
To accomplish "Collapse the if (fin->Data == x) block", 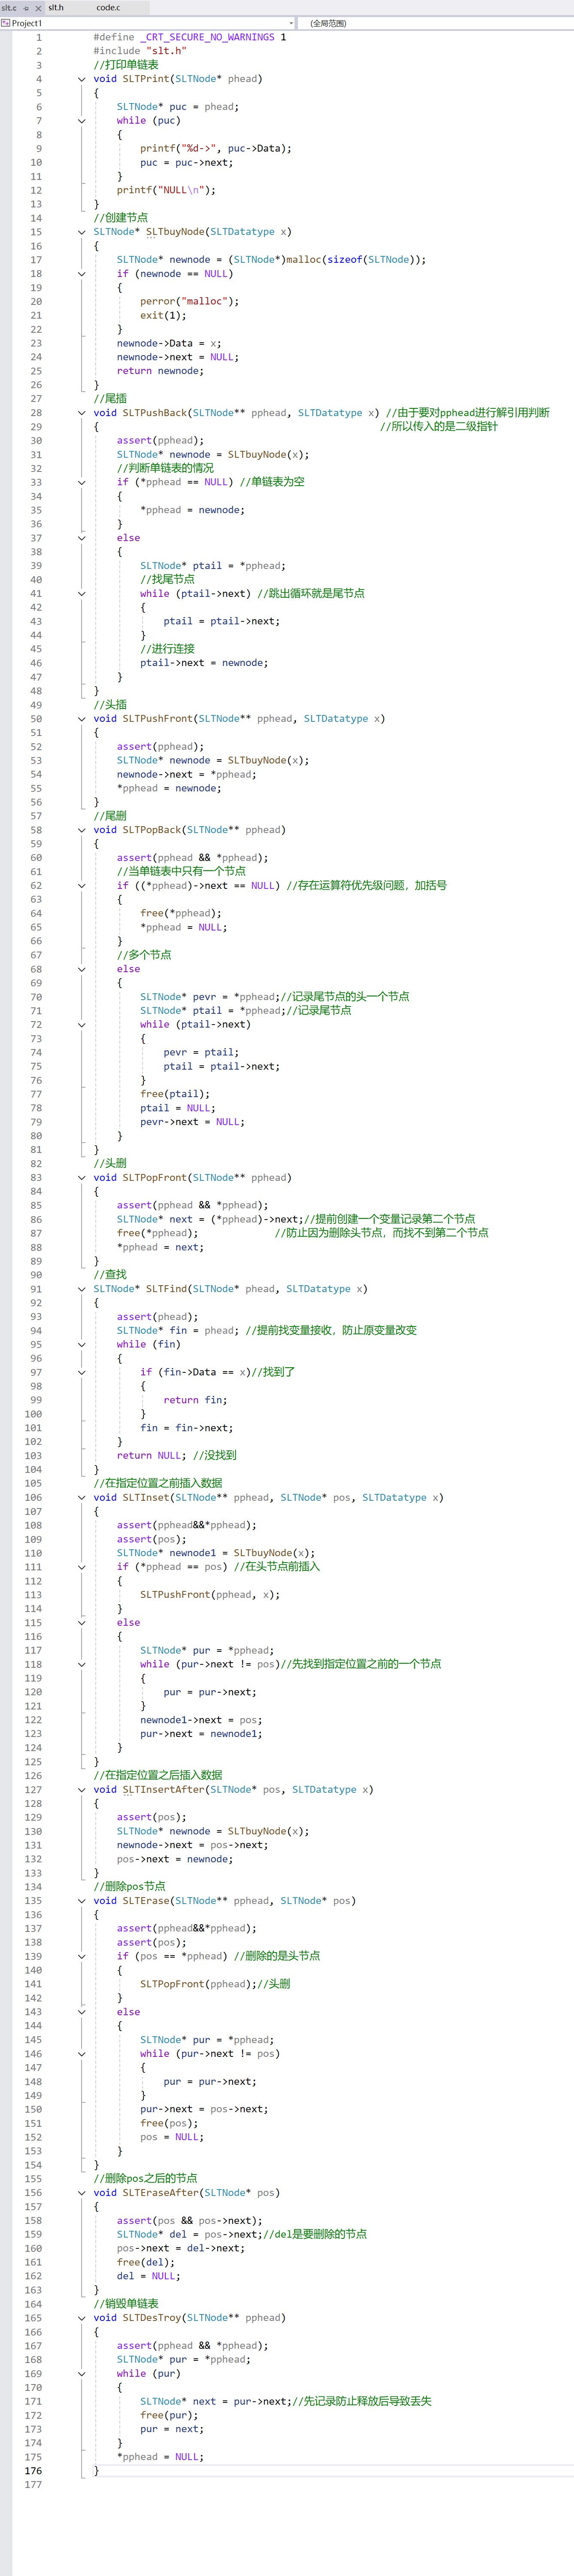I will (x=82, y=1373).
